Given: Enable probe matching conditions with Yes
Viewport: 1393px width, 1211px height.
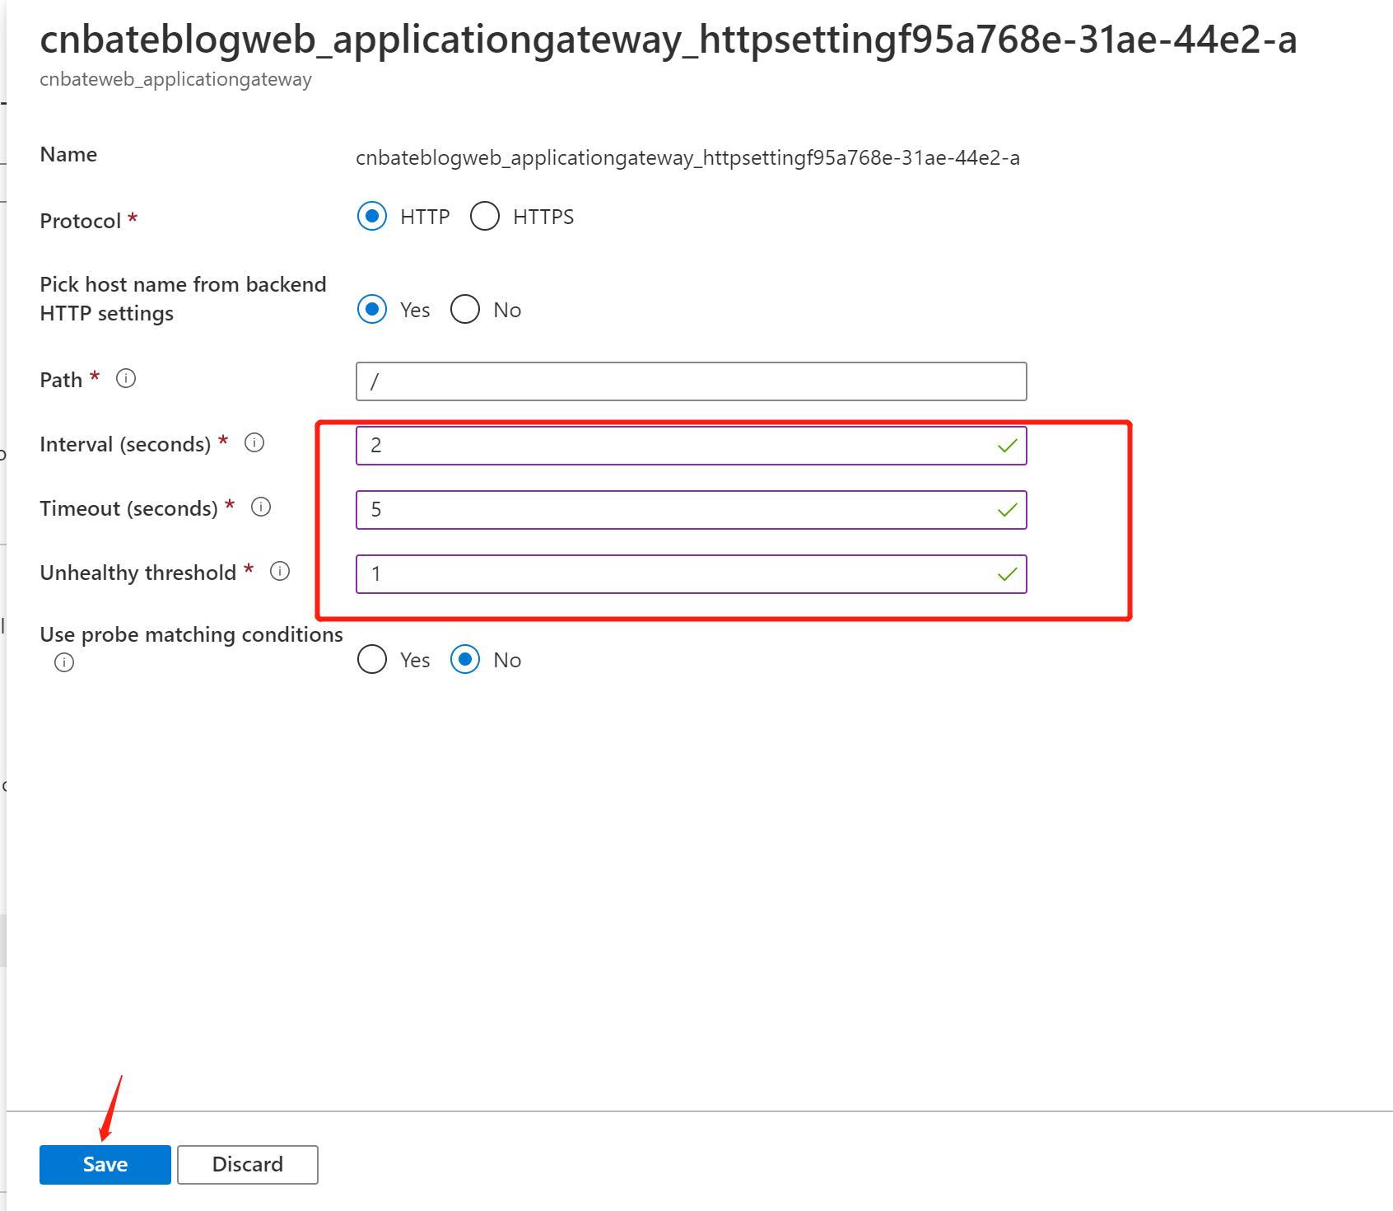Looking at the screenshot, I should point(372,659).
